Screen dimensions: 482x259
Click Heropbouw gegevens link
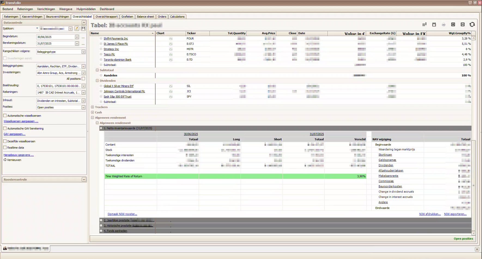tap(19, 155)
